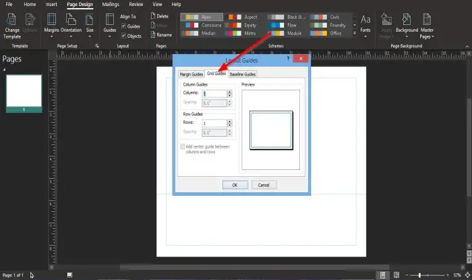Select the Margin Guides tab

[191, 74]
